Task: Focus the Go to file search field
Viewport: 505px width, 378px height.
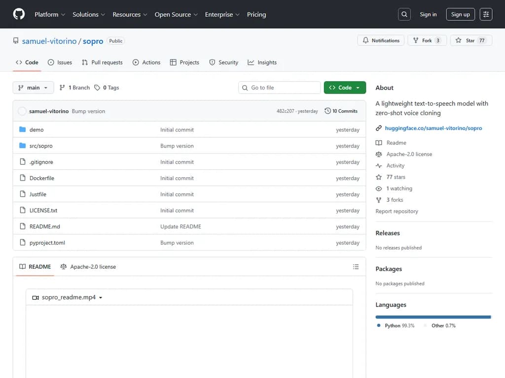Action: point(280,88)
